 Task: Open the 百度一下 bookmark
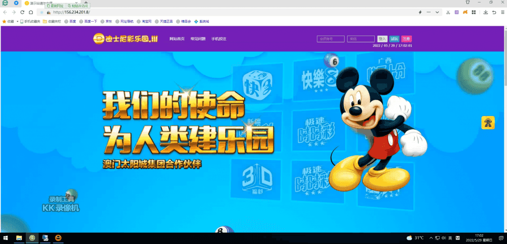tap(88, 21)
